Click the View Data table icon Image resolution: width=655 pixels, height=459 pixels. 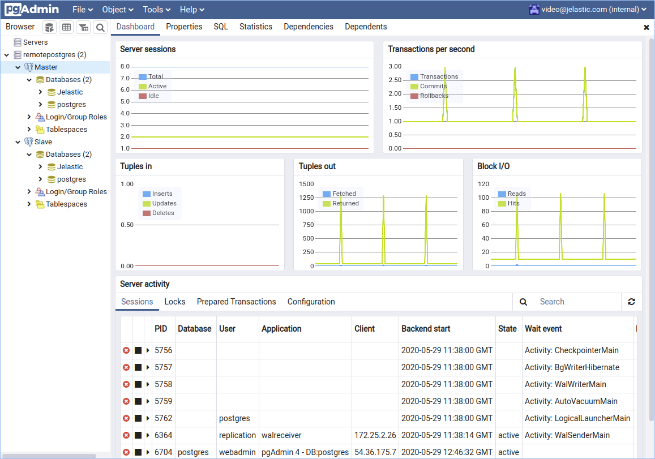(x=66, y=28)
